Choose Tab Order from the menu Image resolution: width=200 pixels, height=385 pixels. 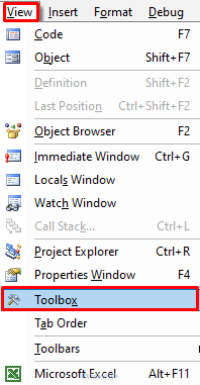tap(61, 323)
